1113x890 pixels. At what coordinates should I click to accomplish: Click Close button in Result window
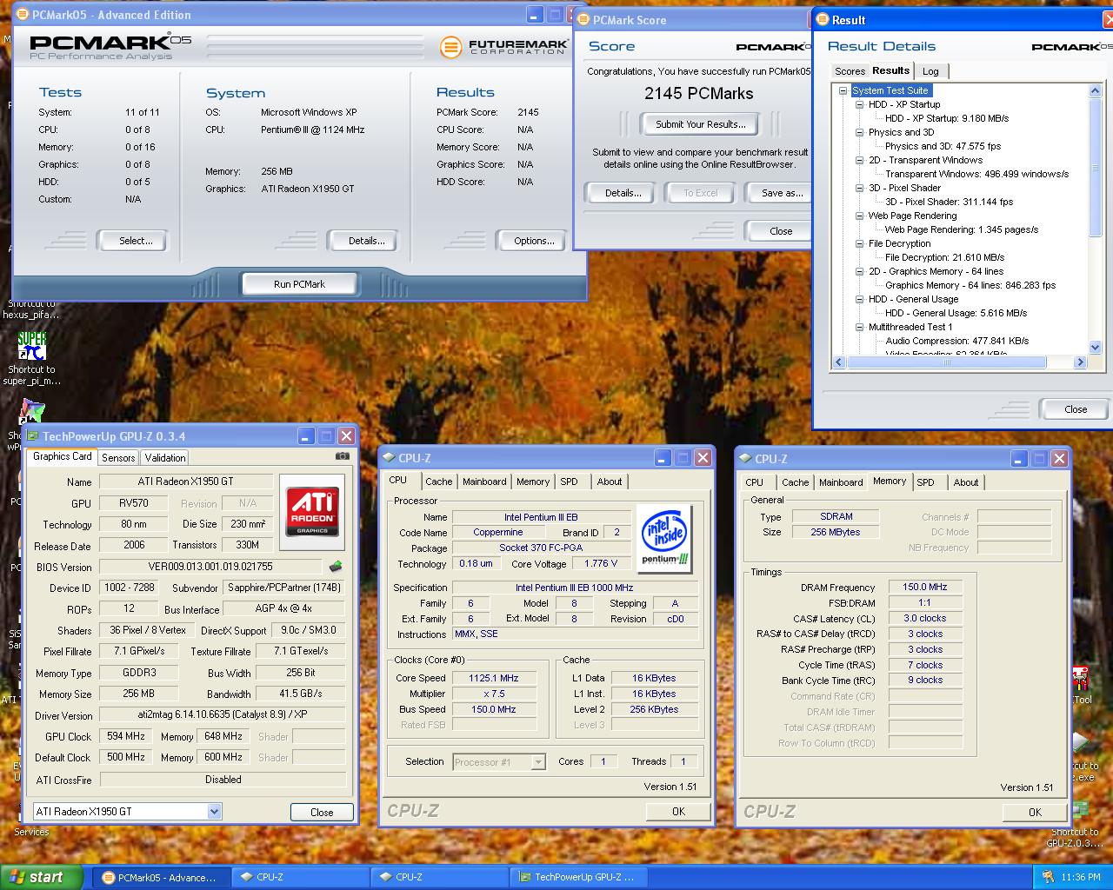pyautogui.click(x=1075, y=409)
